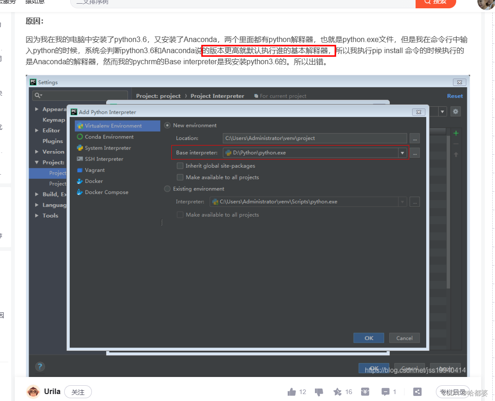Select the New environment radio button

click(167, 125)
